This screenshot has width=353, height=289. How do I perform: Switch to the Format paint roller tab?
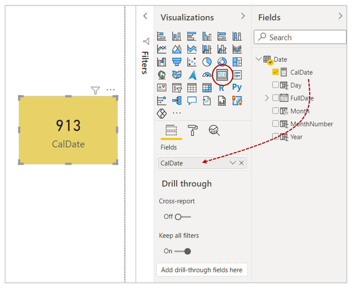[192, 131]
